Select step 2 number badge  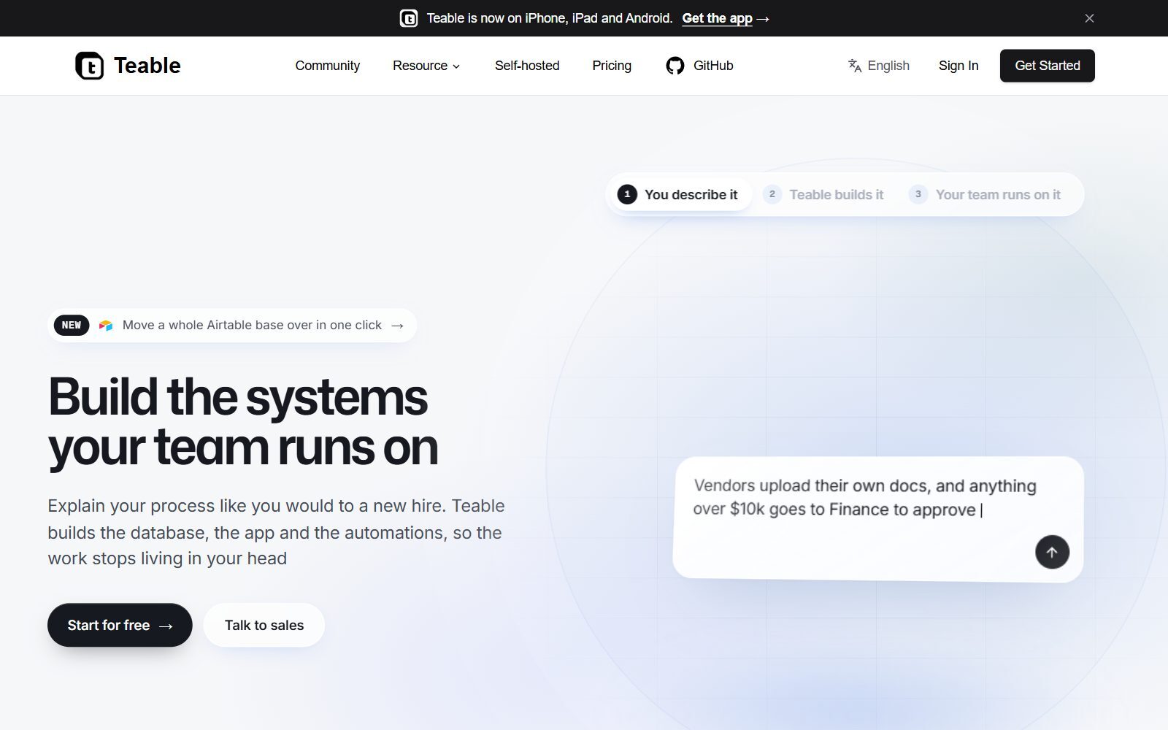pyautogui.click(x=772, y=194)
